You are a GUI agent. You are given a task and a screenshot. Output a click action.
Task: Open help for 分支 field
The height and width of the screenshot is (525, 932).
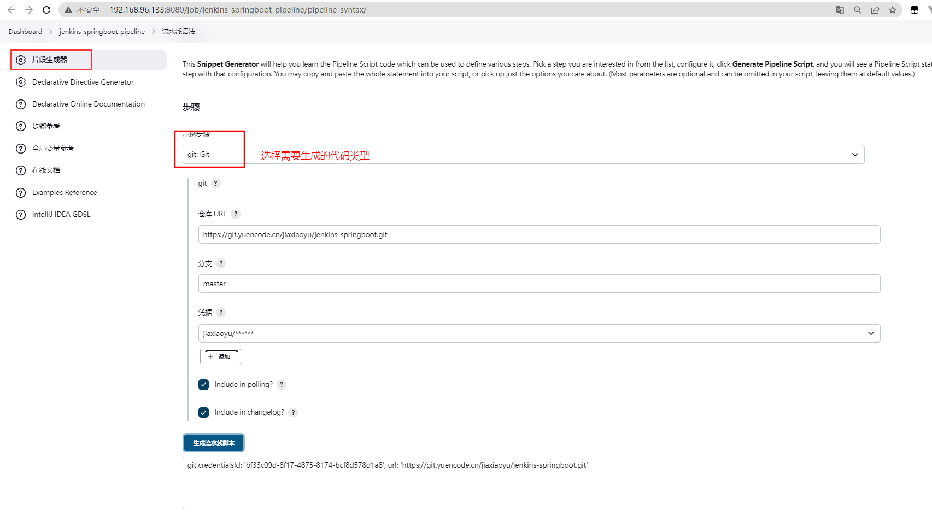click(x=221, y=263)
